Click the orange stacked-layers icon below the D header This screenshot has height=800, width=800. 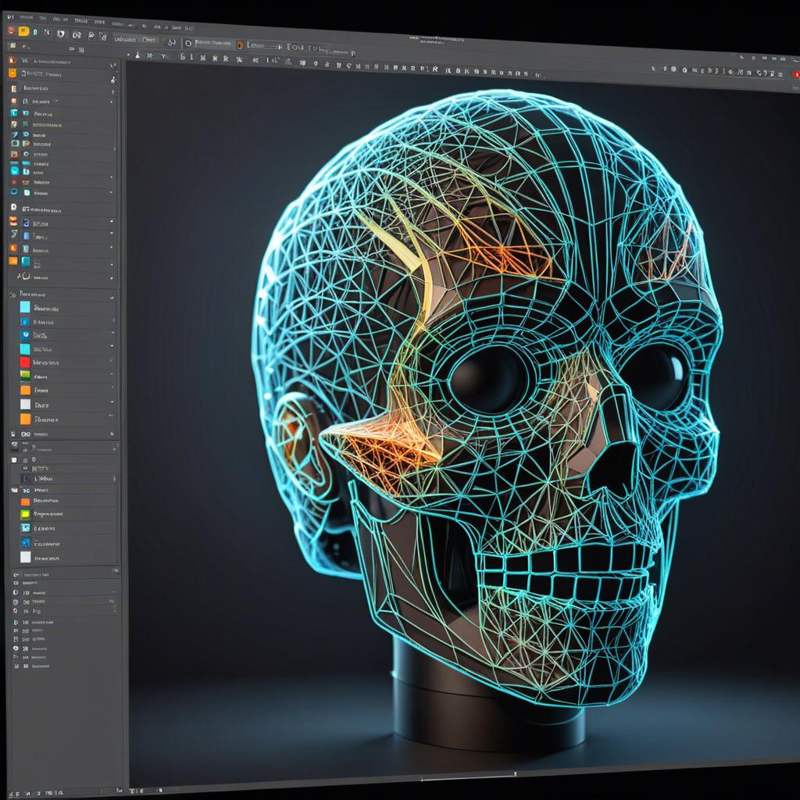[13, 222]
